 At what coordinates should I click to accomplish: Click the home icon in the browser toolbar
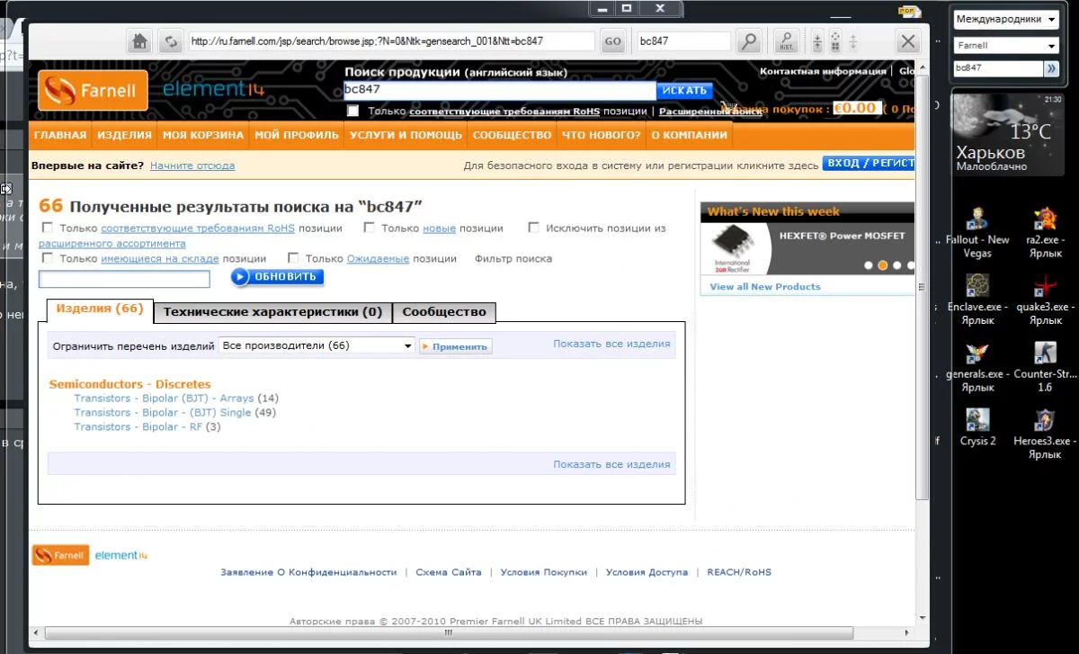[139, 41]
